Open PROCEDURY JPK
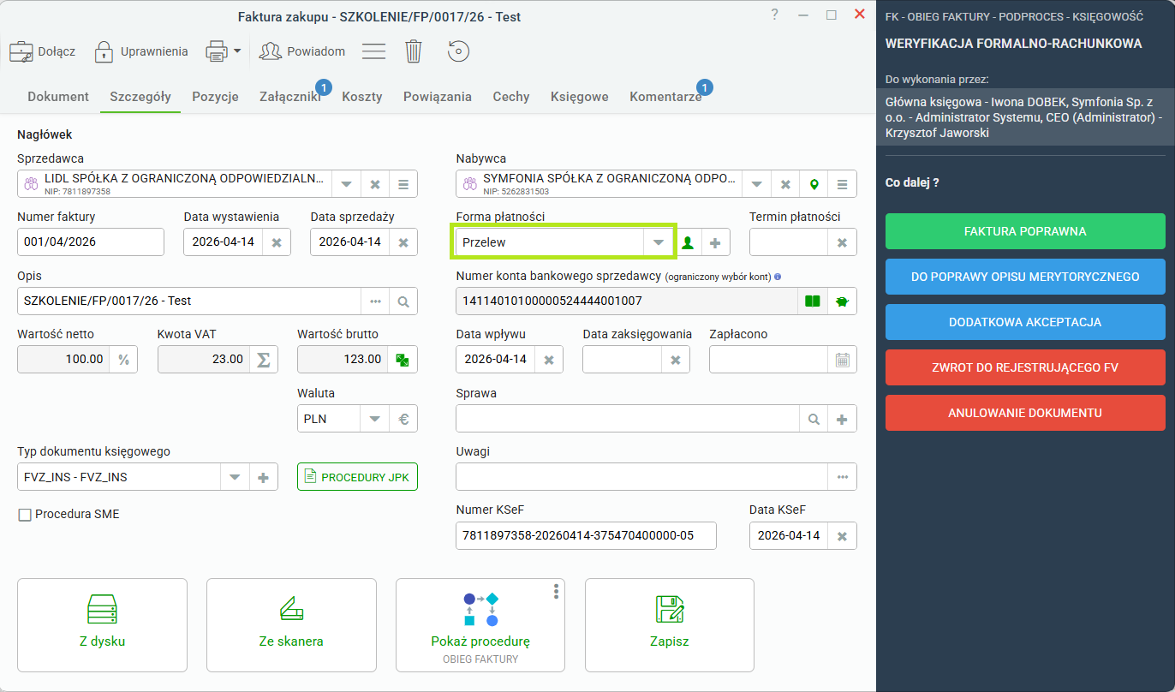 pyautogui.click(x=357, y=477)
